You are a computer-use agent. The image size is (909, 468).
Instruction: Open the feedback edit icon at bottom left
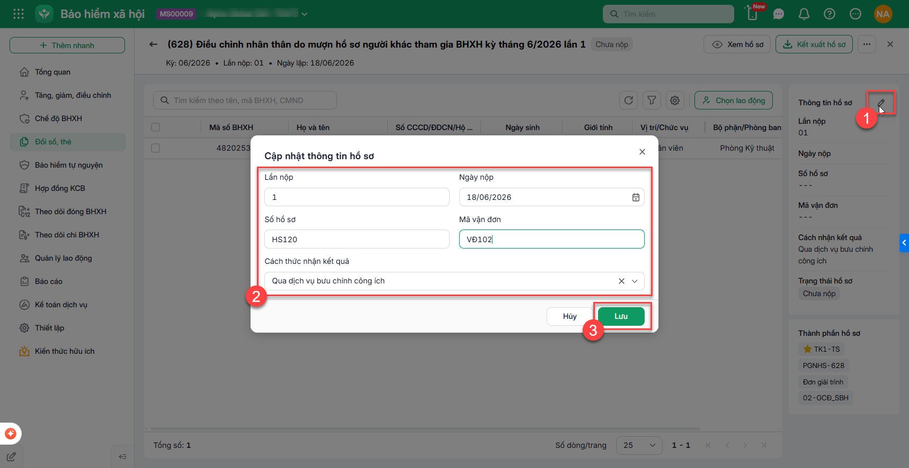pyautogui.click(x=11, y=456)
